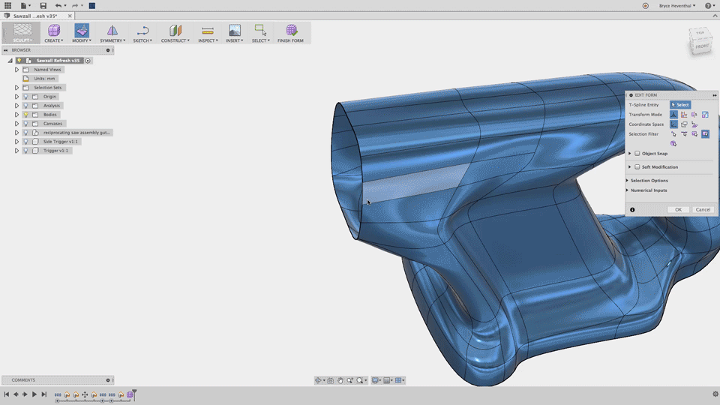The width and height of the screenshot is (720, 405).
Task: Choose Translation transform mode icon
Action: pos(684,114)
